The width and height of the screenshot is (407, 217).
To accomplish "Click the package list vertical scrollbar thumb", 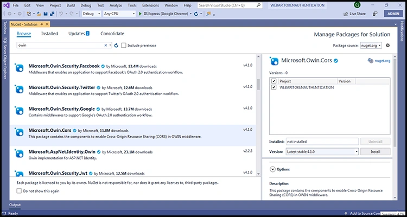I will [x=258, y=84].
